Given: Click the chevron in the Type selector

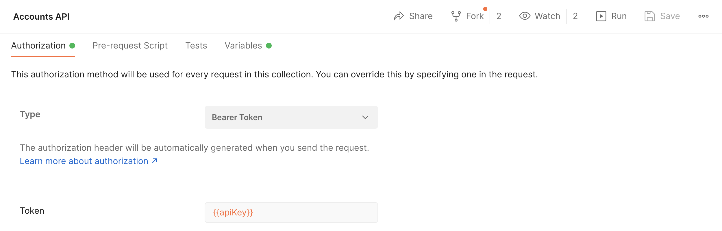Looking at the screenshot, I should click(365, 117).
